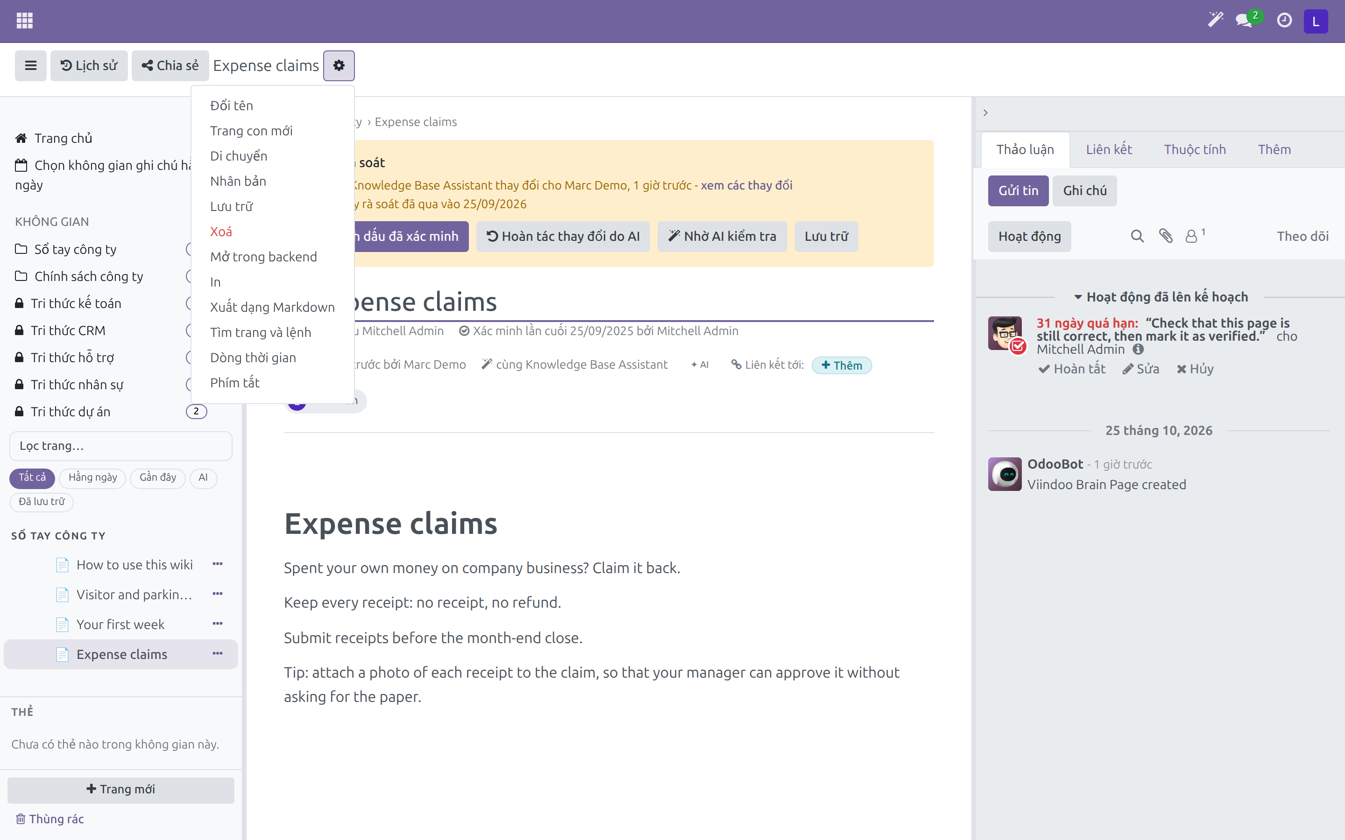The height and width of the screenshot is (840, 1345).
Task: Click the page settings gear icon
Action: pos(339,65)
